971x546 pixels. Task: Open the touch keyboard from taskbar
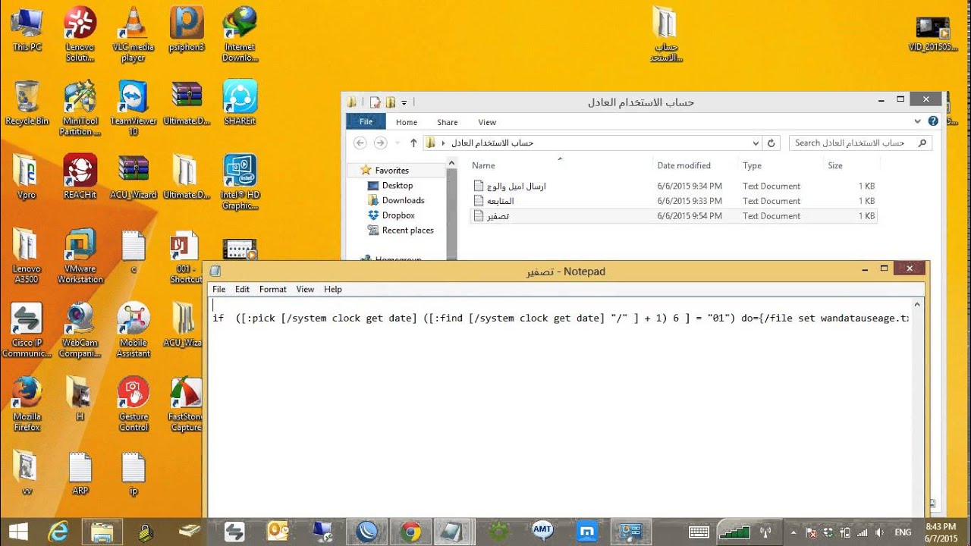pos(699,532)
